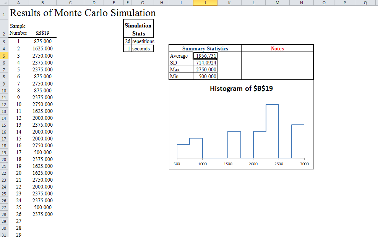Click the 3000 axis label on the histogram
378x237 pixels.
coord(304,164)
